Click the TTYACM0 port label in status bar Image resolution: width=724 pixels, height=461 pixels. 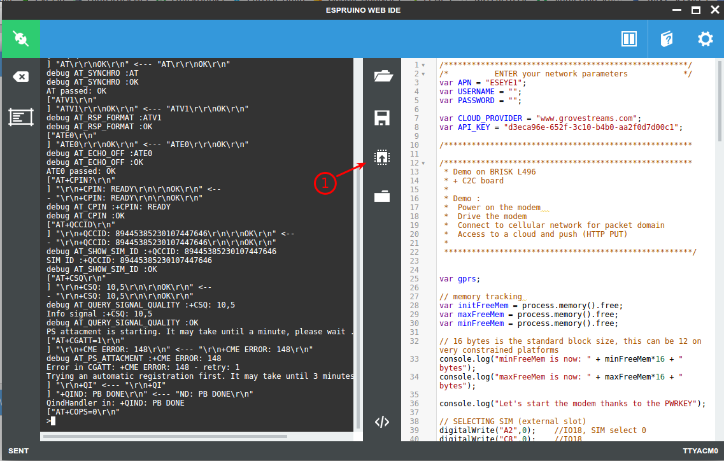point(700,451)
